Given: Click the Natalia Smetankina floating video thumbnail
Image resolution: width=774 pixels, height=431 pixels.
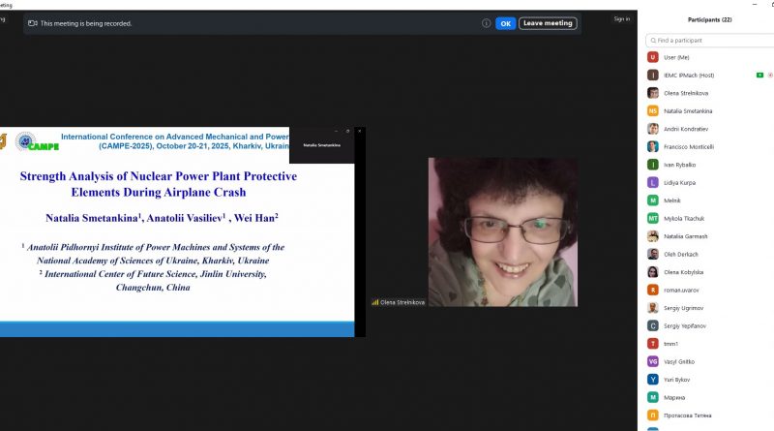Looking at the screenshot, I should pos(322,145).
